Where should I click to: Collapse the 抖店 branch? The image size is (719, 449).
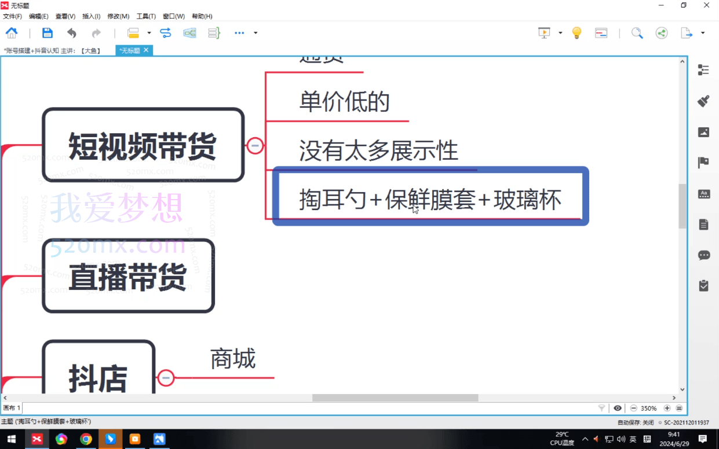click(166, 378)
